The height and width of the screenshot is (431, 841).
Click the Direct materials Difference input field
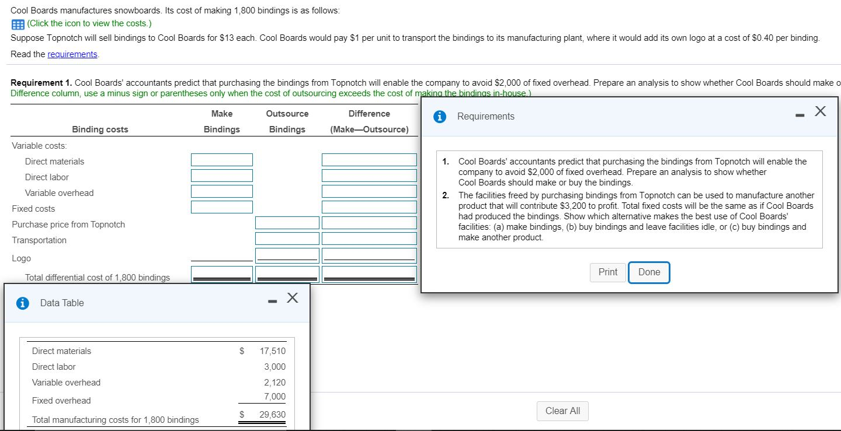click(x=369, y=159)
